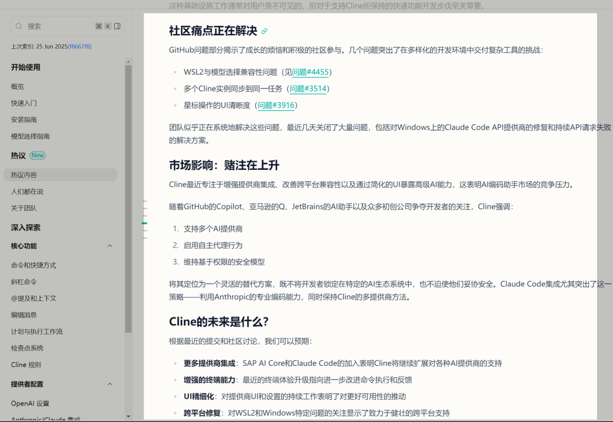
Task: Click the 增强的终端能力 bold text
Action: [209, 380]
